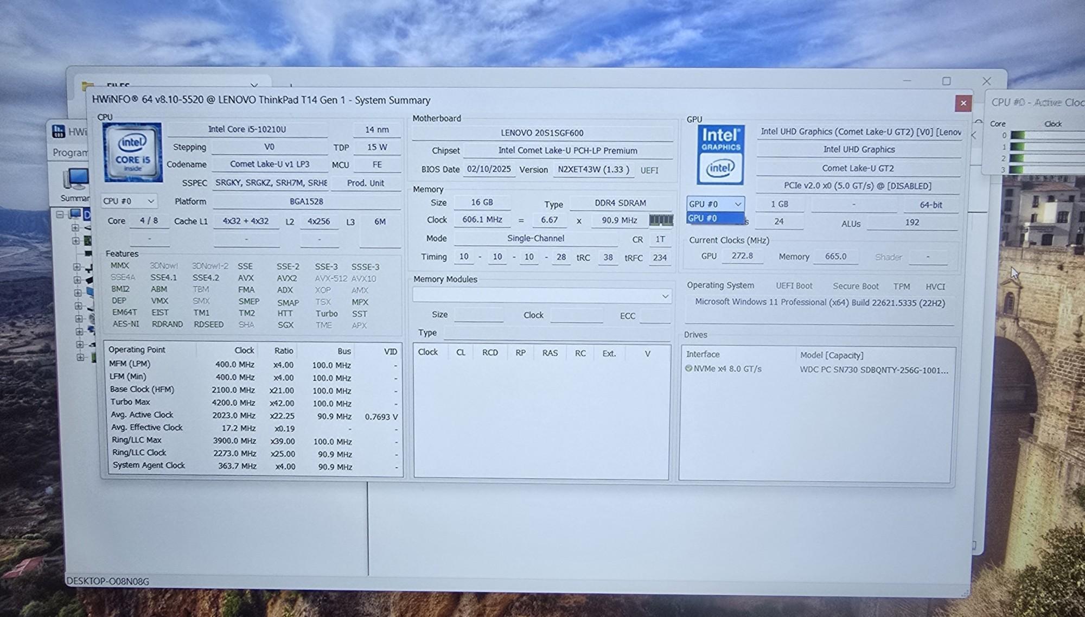Open the CPU #0 selector dropdown
The height and width of the screenshot is (617, 1085).
pyautogui.click(x=129, y=201)
